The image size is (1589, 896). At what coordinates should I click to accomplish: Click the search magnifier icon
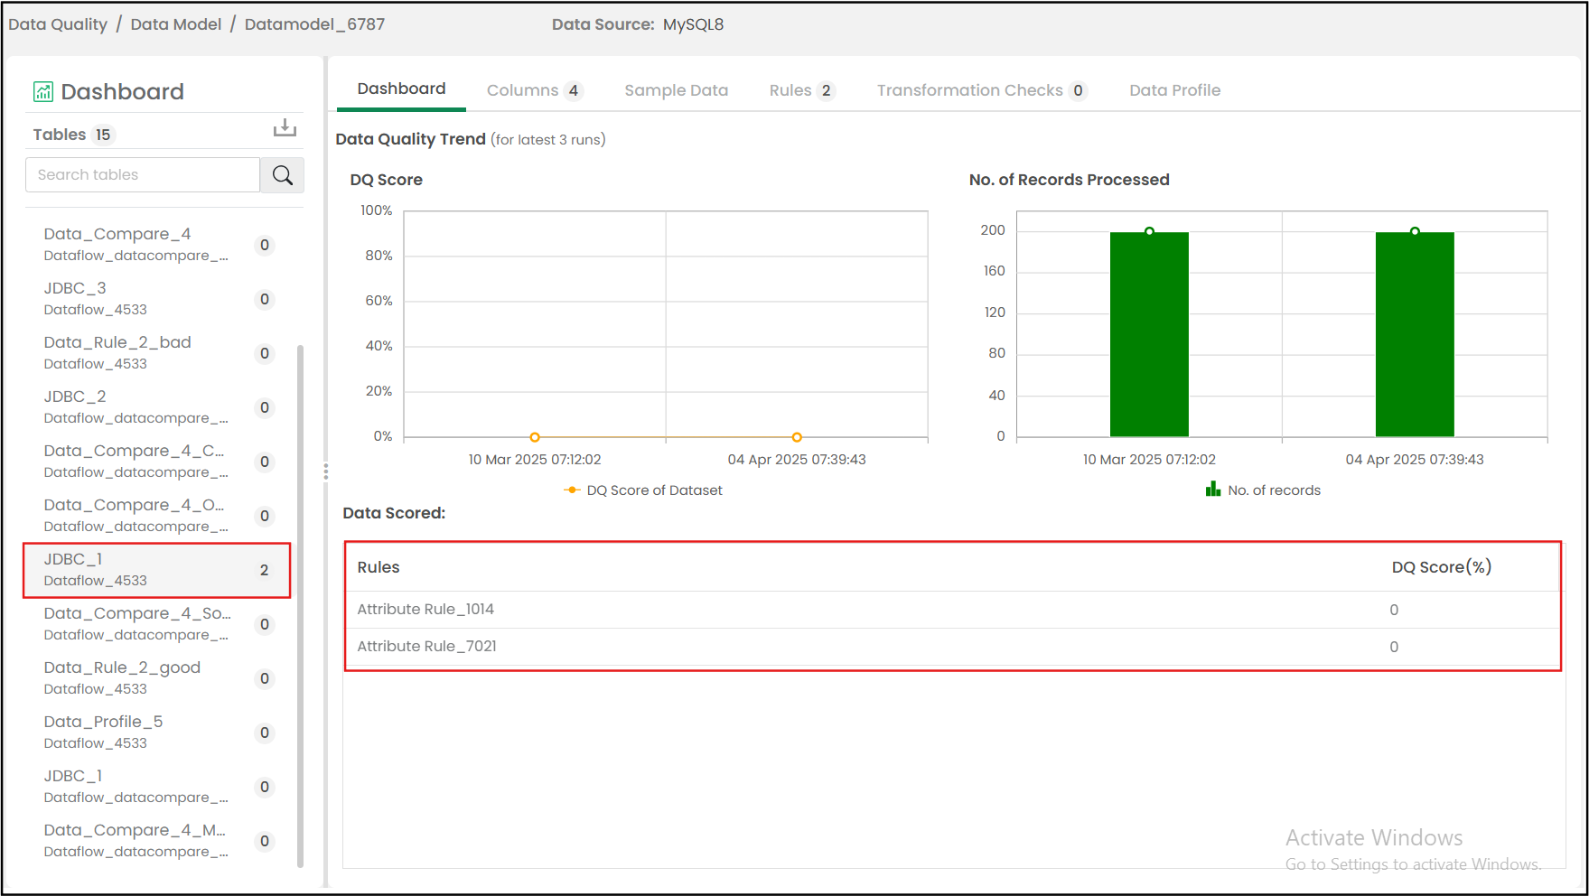coord(282,175)
